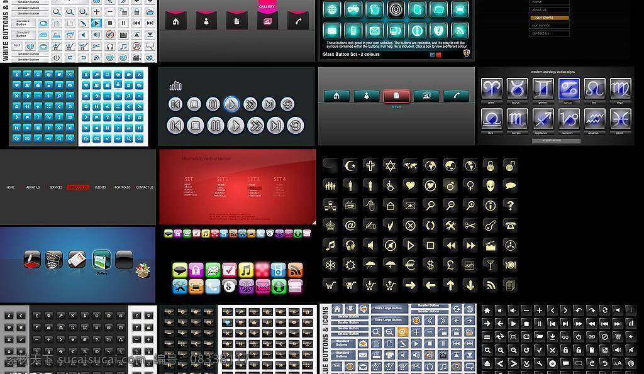The width and height of the screenshot is (644, 374).
Task: Click the highlighted blue Cancer zodiac button
Action: [569, 89]
